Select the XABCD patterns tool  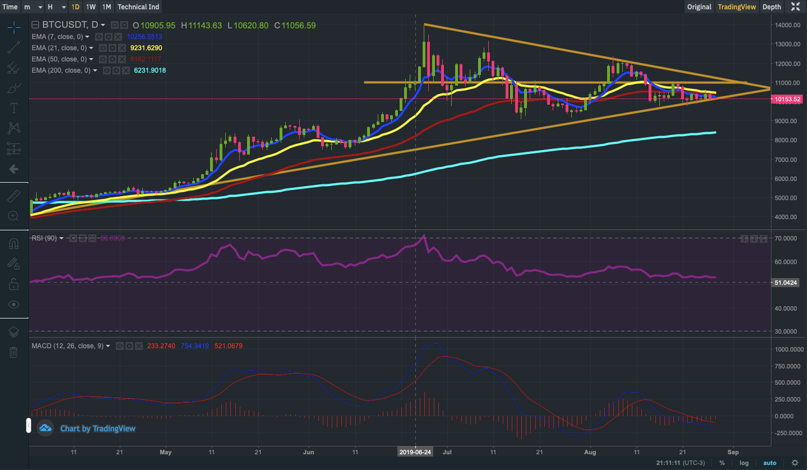tap(13, 129)
